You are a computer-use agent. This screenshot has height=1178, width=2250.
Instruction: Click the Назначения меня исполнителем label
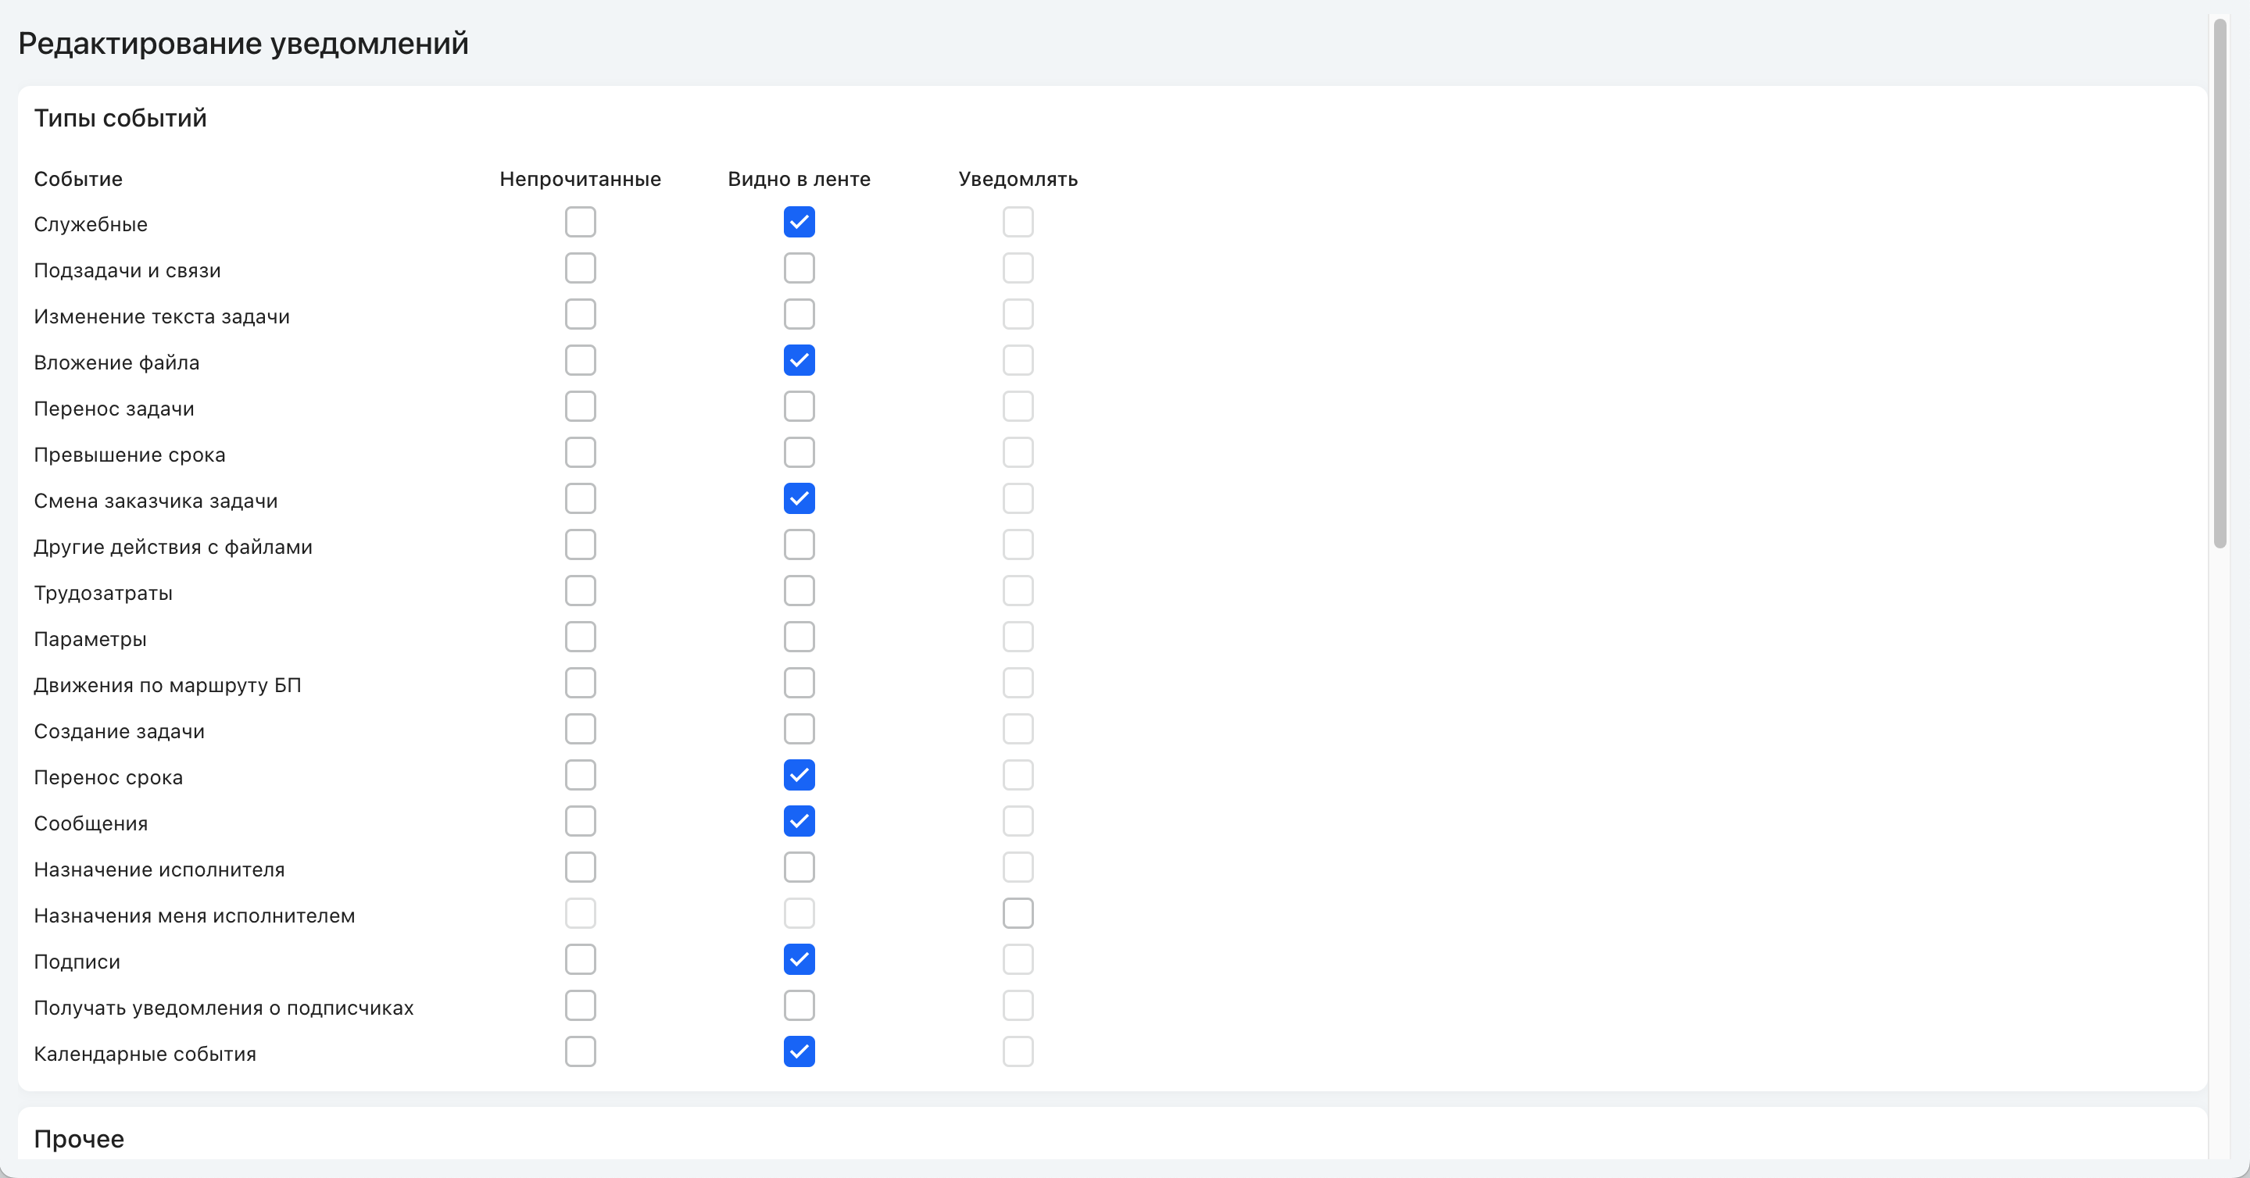coord(195,916)
